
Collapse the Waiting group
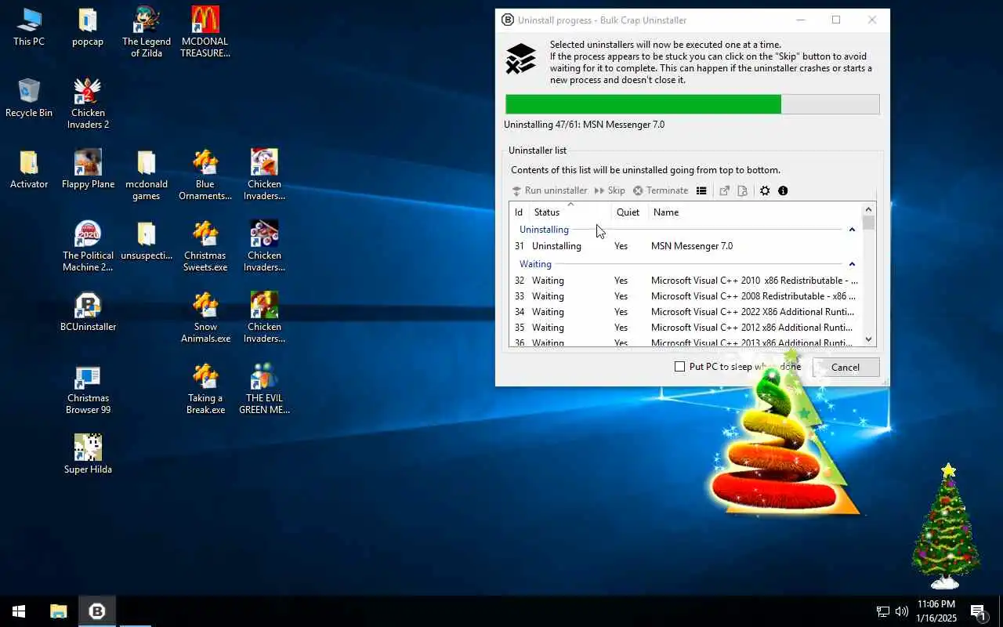852,264
